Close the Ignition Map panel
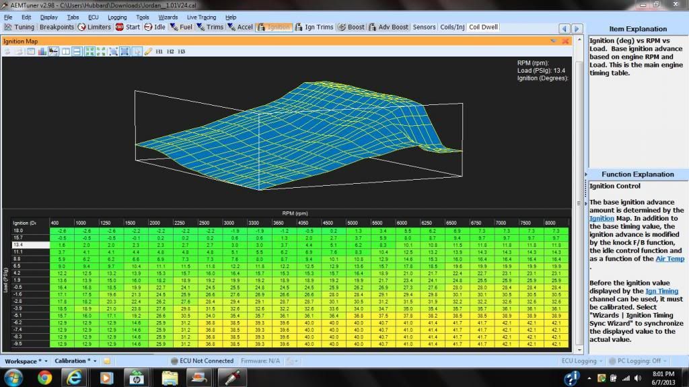 tap(565, 41)
